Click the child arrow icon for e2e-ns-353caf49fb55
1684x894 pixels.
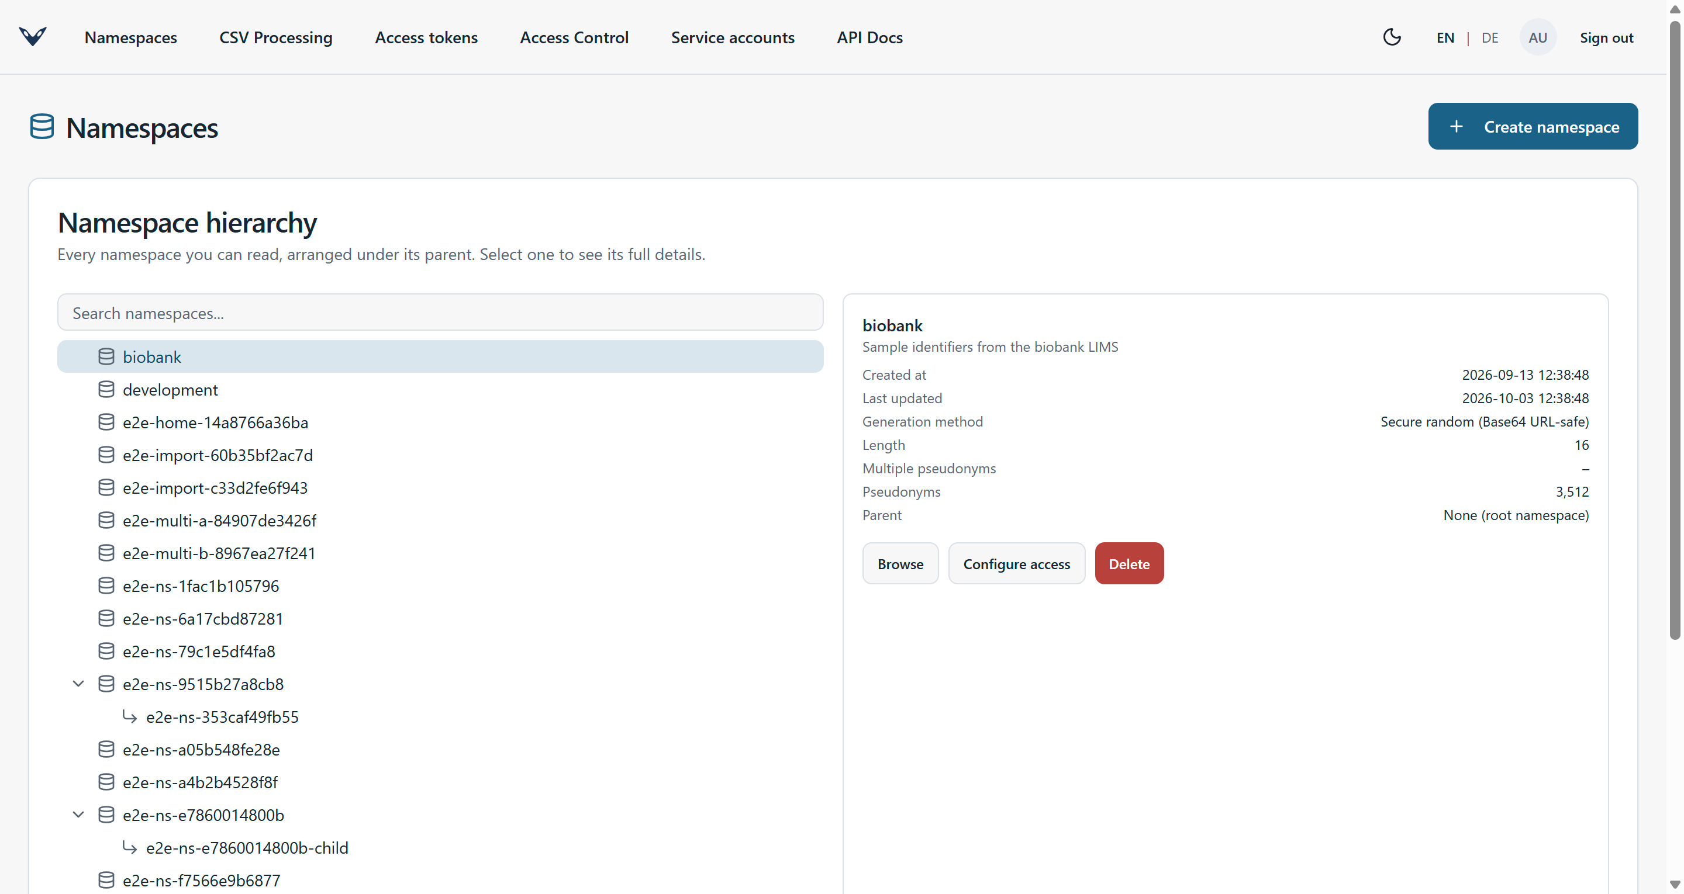[x=129, y=716]
